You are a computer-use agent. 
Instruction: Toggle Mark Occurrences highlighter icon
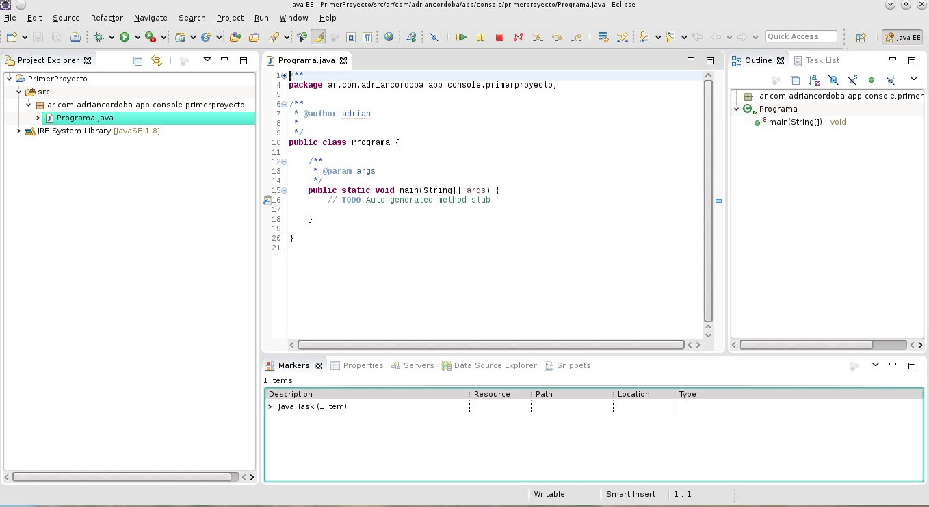(x=317, y=37)
